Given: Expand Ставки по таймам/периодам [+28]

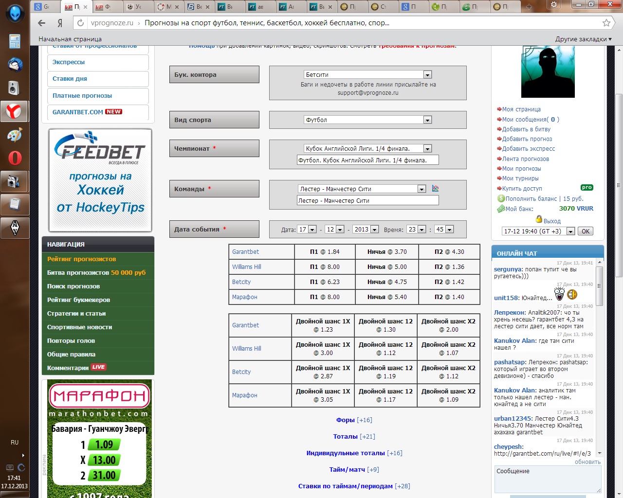Looking at the screenshot, I should pyautogui.click(x=354, y=486).
